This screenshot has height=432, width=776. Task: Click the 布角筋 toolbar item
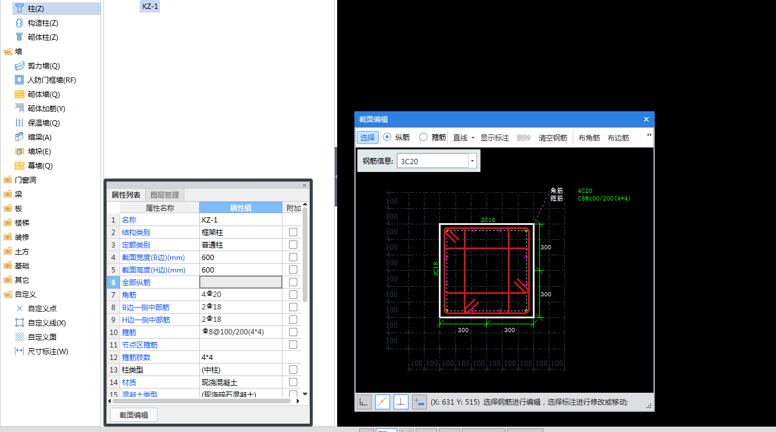click(x=589, y=137)
